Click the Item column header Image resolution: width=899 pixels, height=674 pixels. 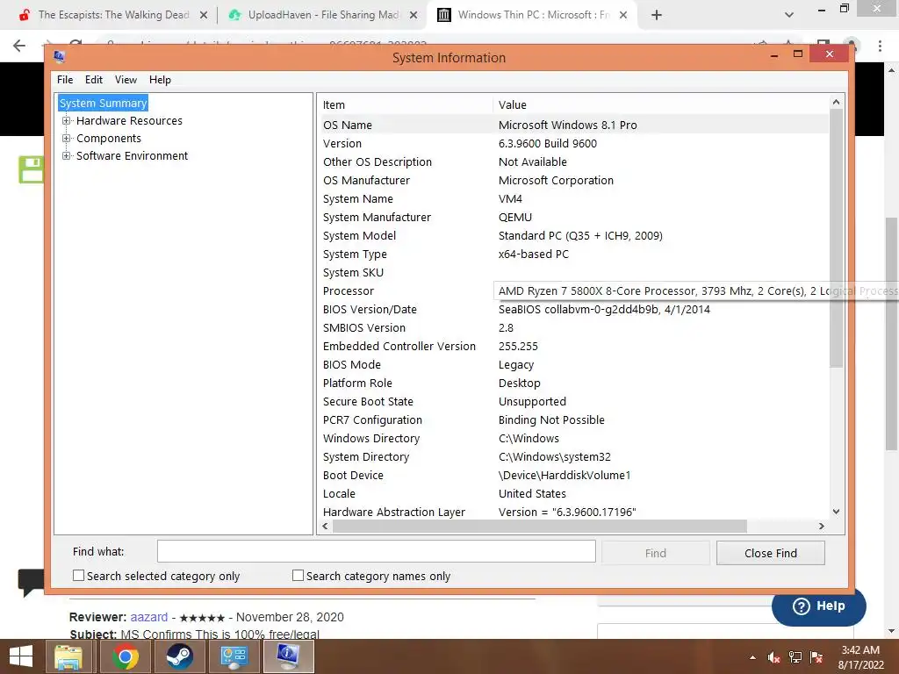click(406, 105)
